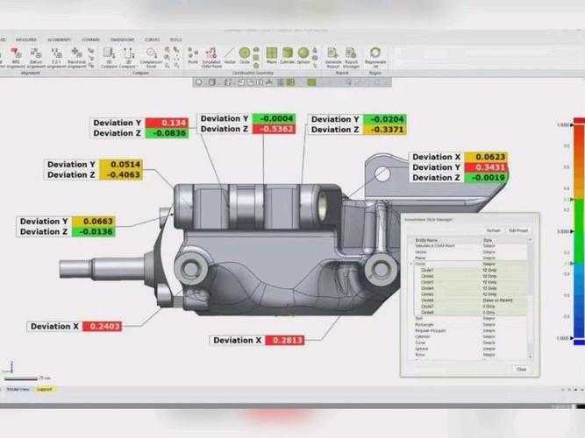
Task: Select the Datum Alignment tool
Action: point(36,58)
